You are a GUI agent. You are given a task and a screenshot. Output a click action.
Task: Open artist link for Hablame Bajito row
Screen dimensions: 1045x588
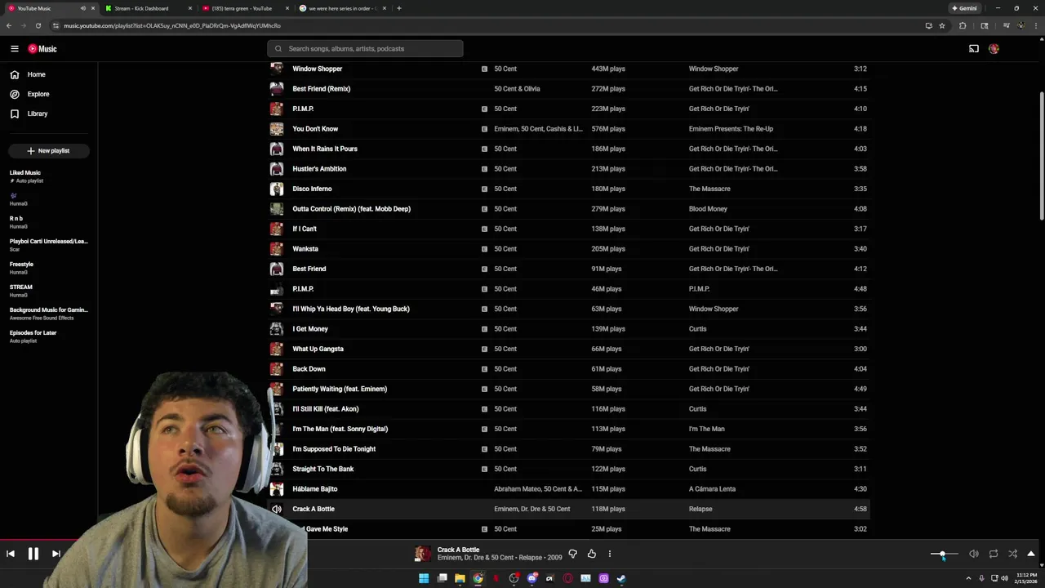coord(538,489)
